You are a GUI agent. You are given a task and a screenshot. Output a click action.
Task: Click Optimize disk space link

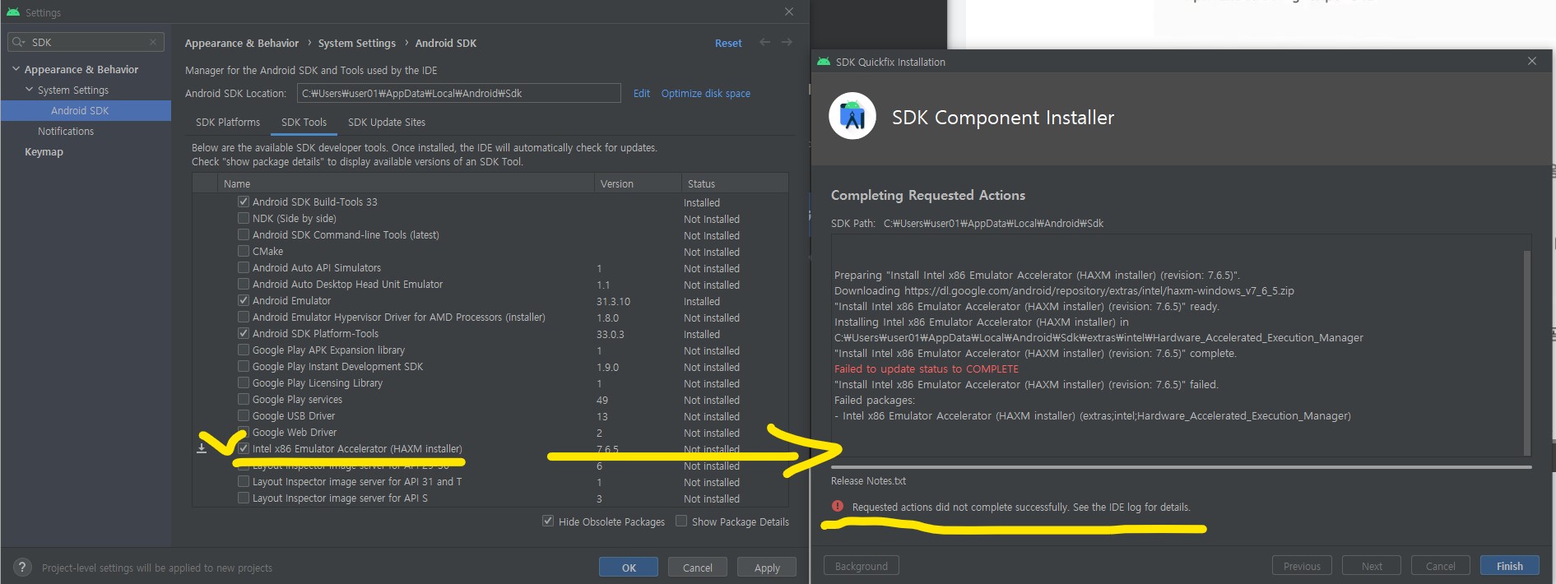coord(706,93)
